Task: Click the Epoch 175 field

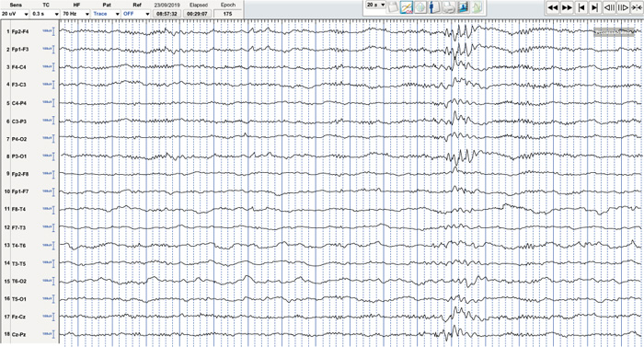Action: pos(227,14)
